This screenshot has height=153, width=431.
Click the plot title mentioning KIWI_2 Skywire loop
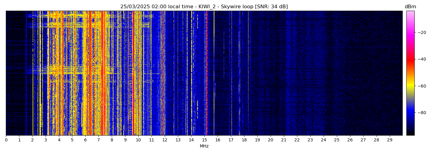[204, 7]
